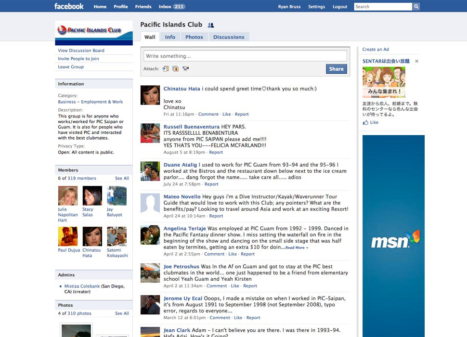Comment on Joe Petroshus's post

(217, 286)
